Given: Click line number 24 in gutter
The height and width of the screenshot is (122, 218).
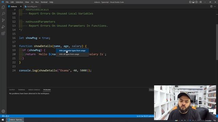Looking at the screenshot, I should (14, 70).
